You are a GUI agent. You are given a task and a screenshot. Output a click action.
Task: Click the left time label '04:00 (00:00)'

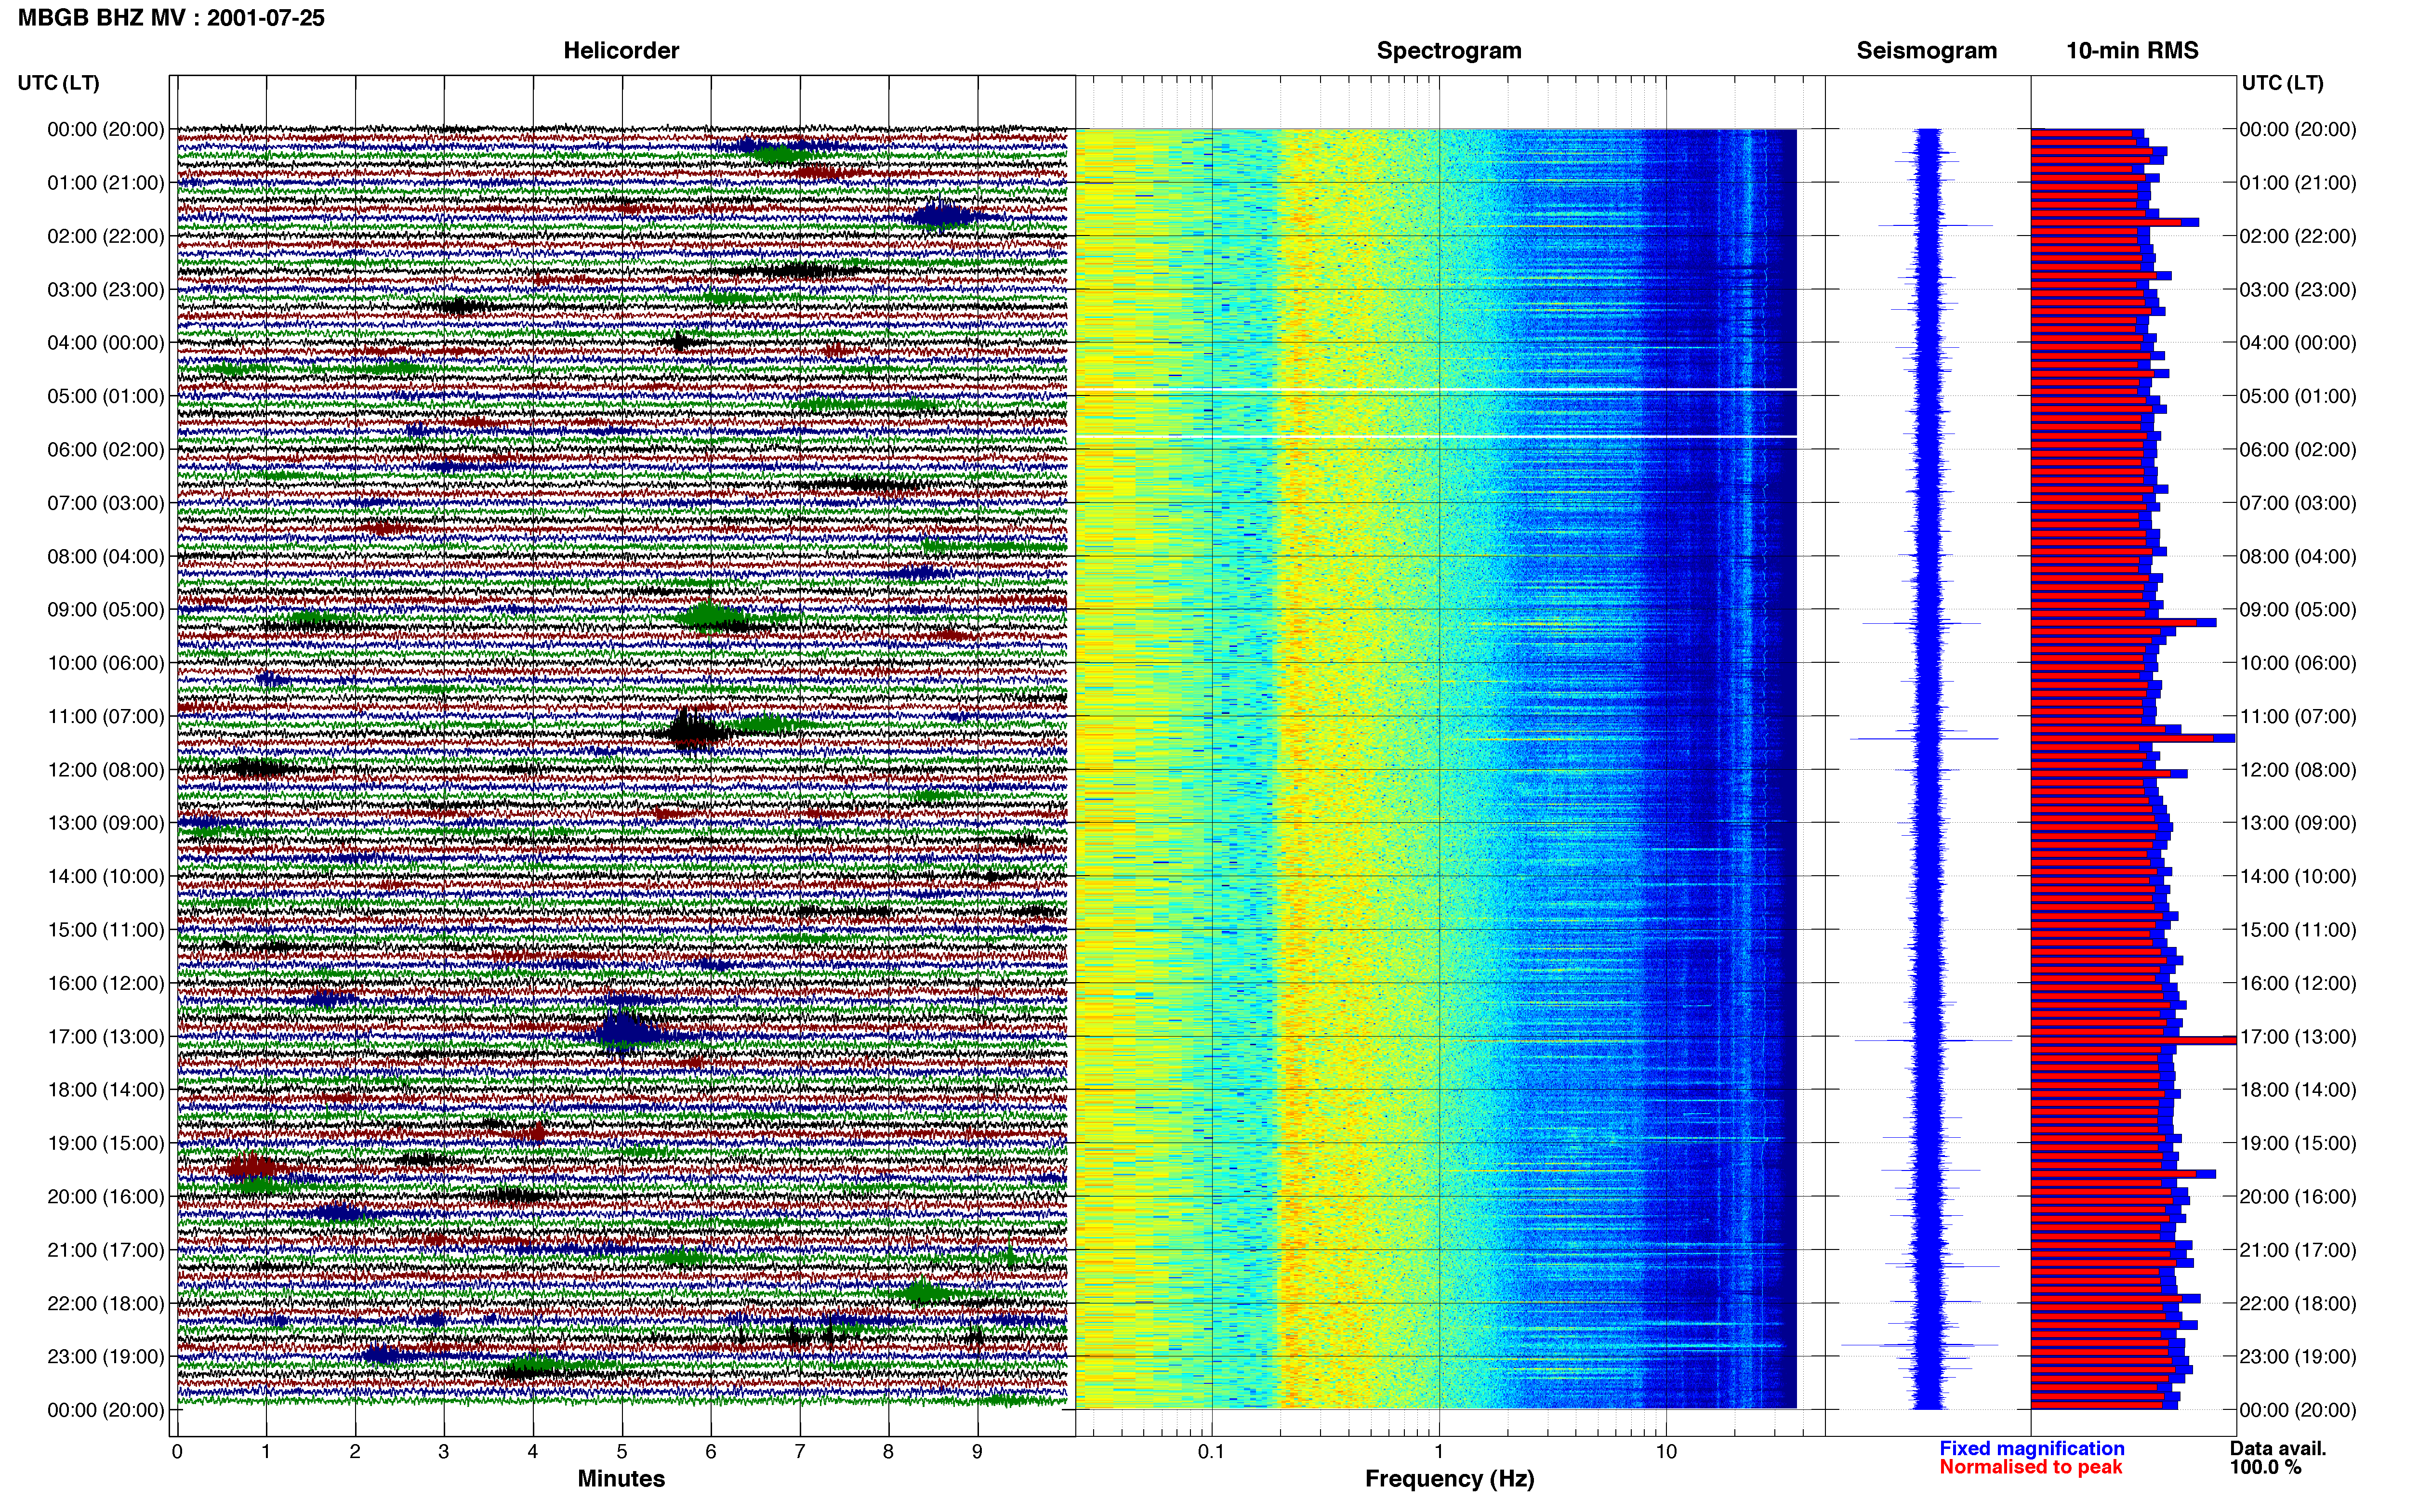coord(106,343)
